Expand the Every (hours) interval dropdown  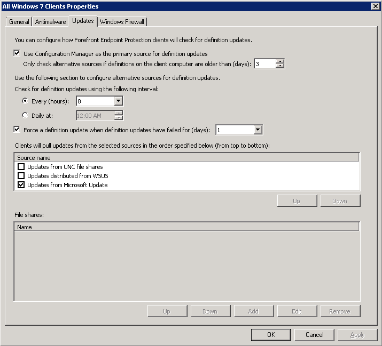[118, 101]
